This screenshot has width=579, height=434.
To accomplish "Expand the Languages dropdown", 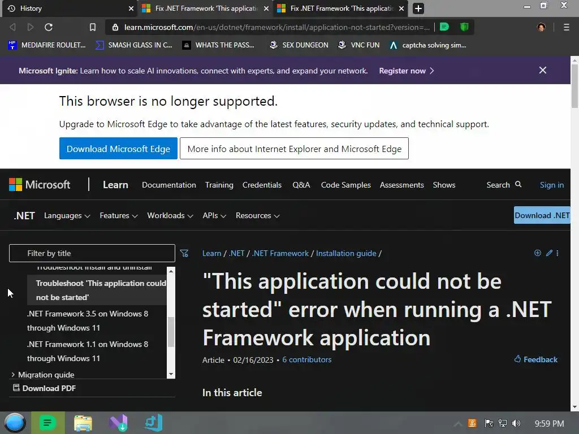I will tap(67, 215).
